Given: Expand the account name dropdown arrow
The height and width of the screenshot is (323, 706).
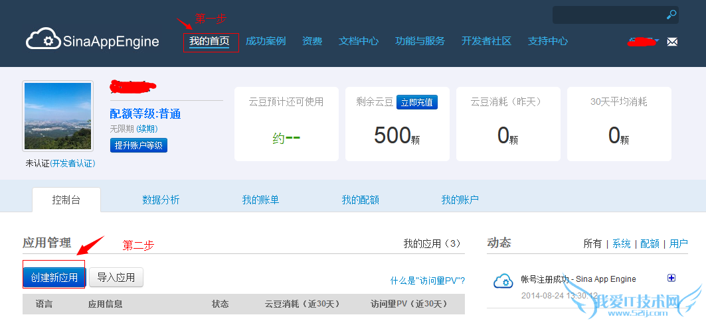Looking at the screenshot, I should pyautogui.click(x=657, y=41).
